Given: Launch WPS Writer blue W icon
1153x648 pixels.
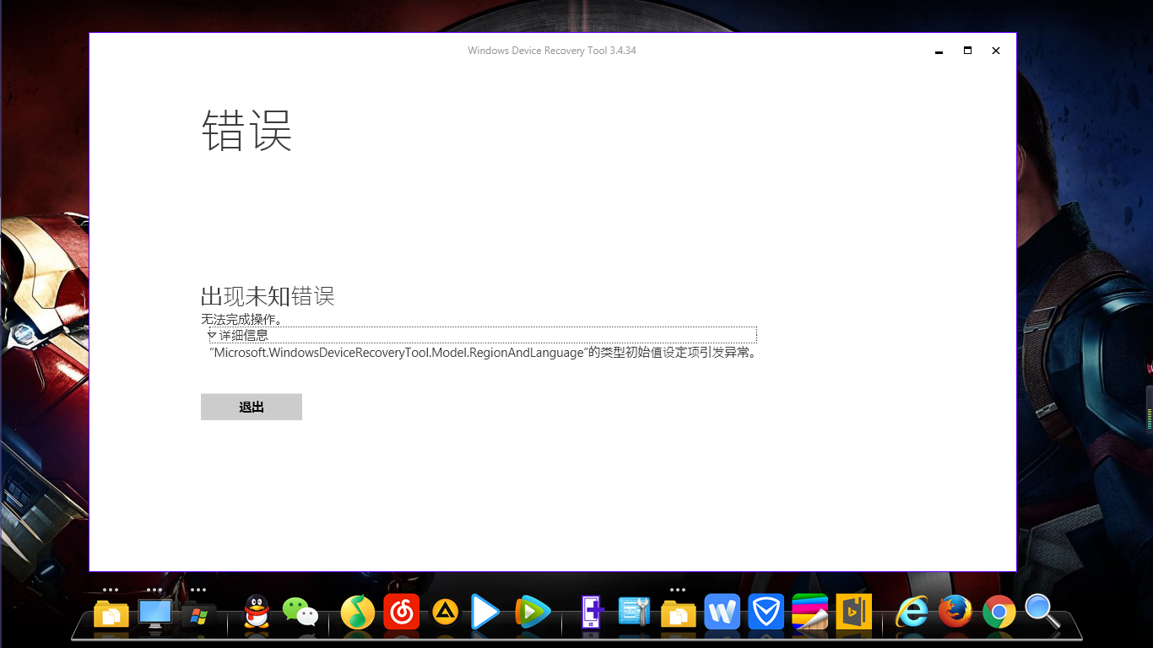Looking at the screenshot, I should (723, 613).
